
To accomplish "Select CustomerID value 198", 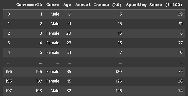I will 39,91.
